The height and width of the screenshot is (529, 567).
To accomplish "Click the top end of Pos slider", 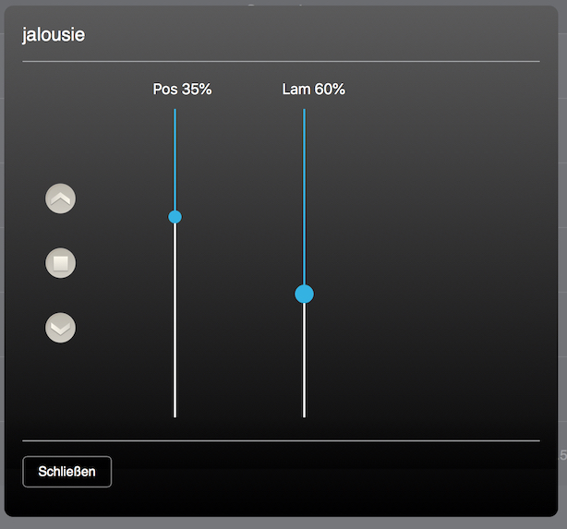I will point(175,111).
